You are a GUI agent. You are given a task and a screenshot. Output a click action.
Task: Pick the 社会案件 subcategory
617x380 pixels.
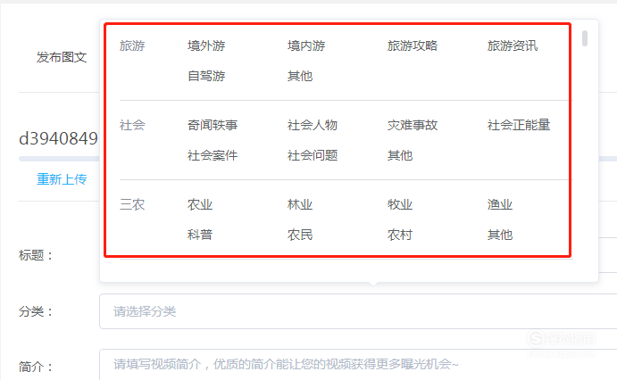pyautogui.click(x=213, y=155)
